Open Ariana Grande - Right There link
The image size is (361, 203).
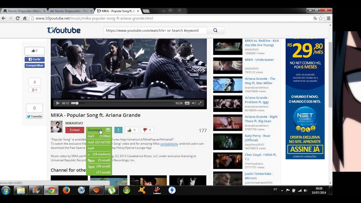click(261, 119)
